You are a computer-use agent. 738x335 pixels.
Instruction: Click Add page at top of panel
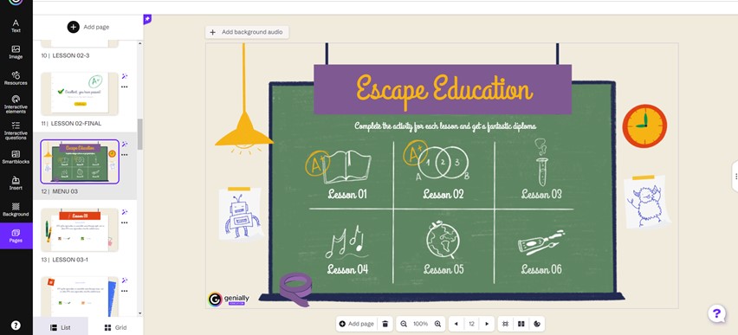tap(88, 27)
